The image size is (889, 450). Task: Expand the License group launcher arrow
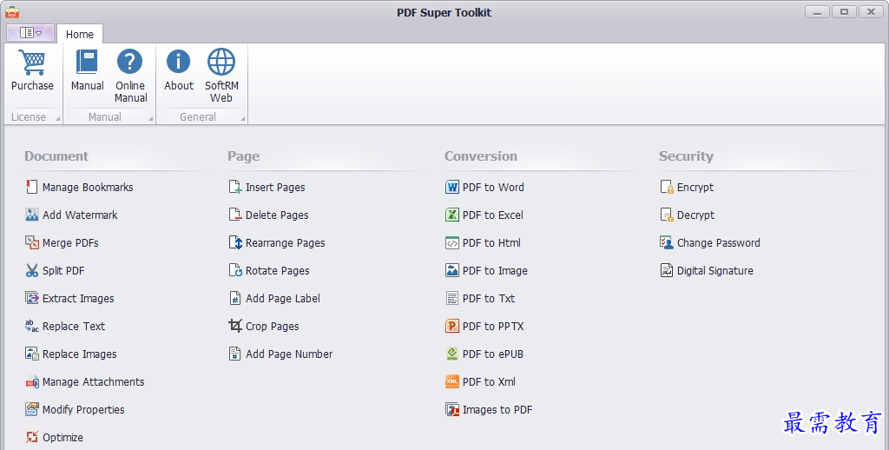(x=58, y=119)
